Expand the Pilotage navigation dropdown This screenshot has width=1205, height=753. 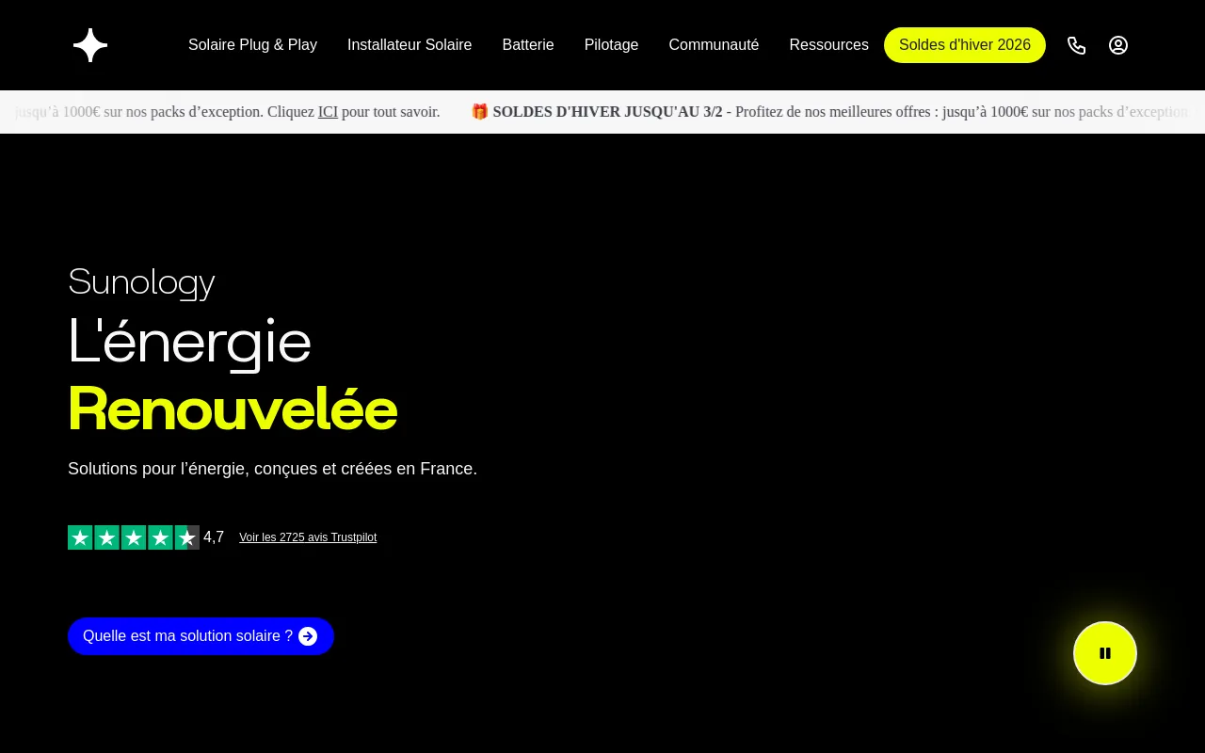click(x=611, y=45)
